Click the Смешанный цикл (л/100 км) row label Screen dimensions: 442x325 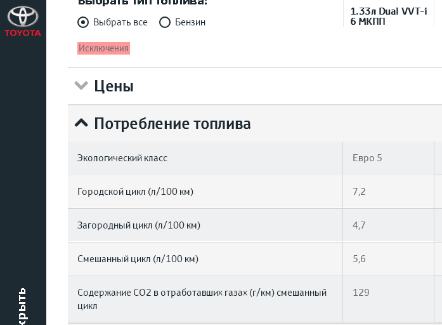tap(138, 259)
